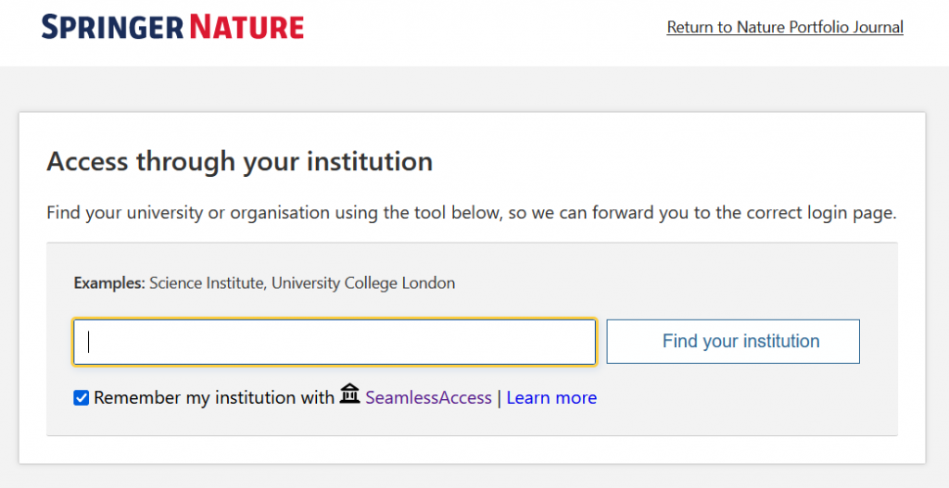Screen dimensions: 949x488
Task: Focus the institution search input field
Action: [x=334, y=343]
